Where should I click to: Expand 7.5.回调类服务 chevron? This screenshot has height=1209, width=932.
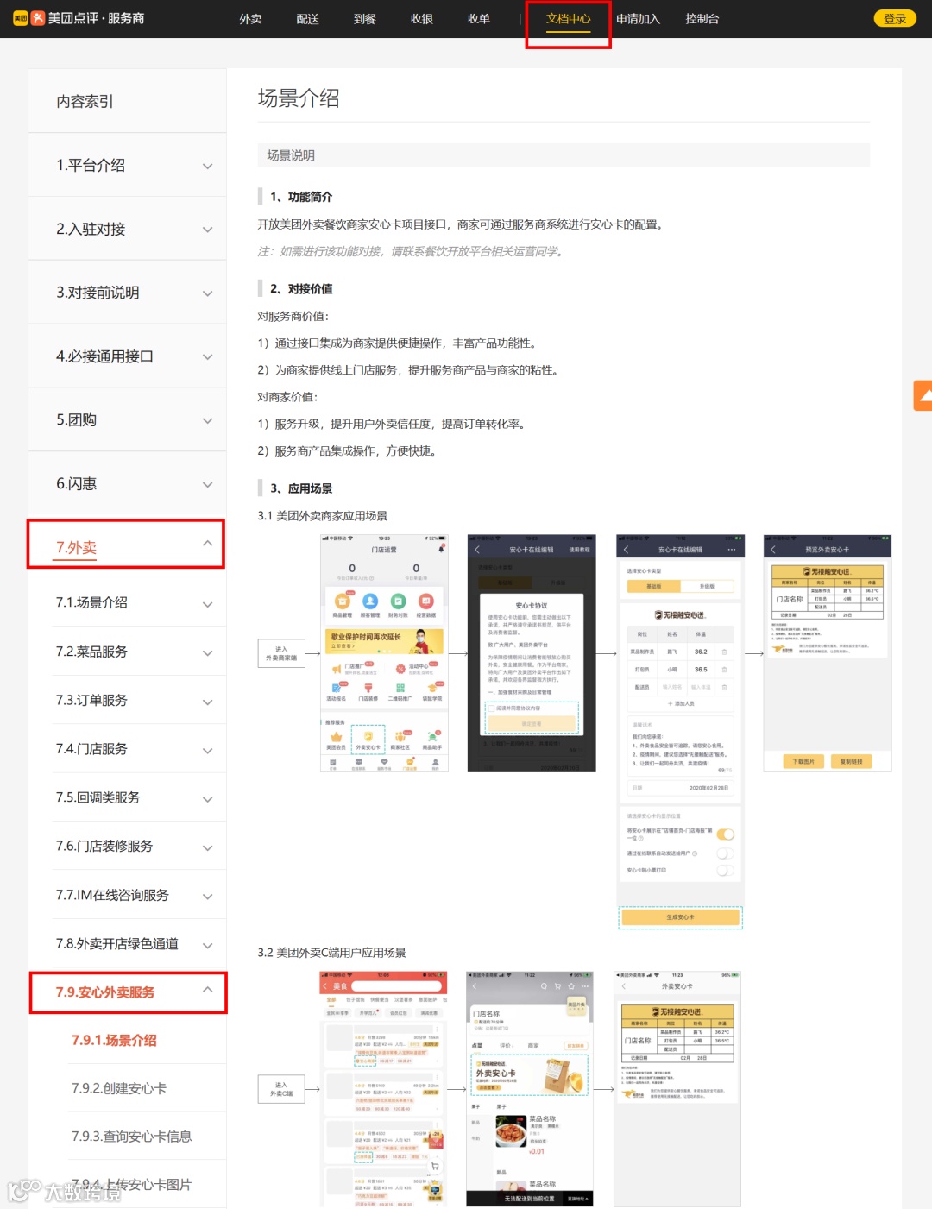(207, 800)
